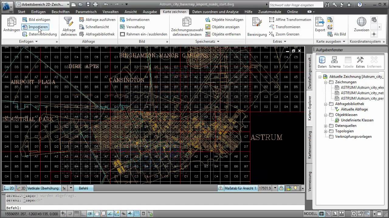389x218 pixels.
Task: Toggle the grid display in status bar
Action: (x=77, y=213)
